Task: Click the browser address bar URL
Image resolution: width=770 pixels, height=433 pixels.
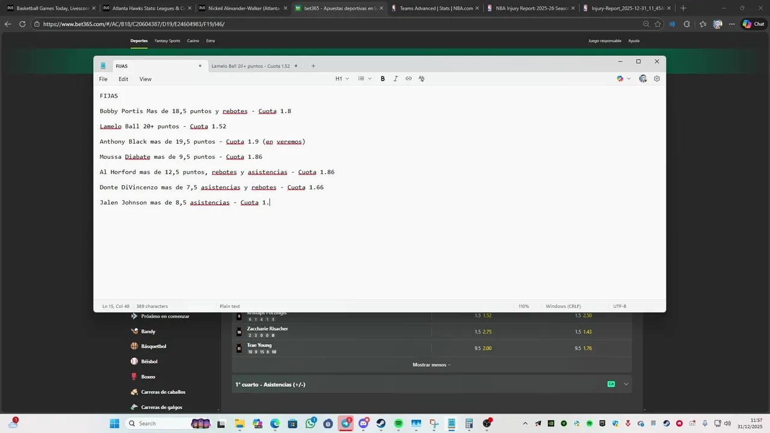Action: 134,24
